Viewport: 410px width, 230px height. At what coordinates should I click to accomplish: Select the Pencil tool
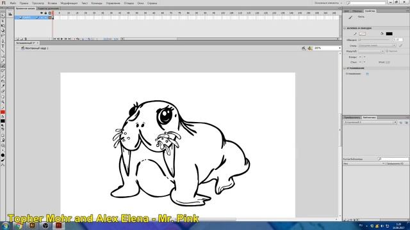3,61
